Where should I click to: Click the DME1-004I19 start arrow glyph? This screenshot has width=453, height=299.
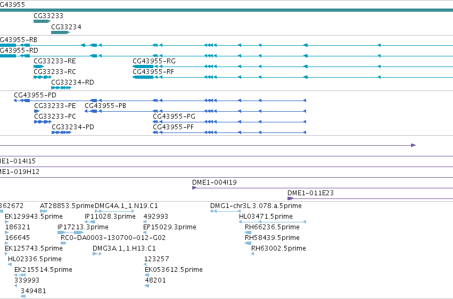(194, 188)
